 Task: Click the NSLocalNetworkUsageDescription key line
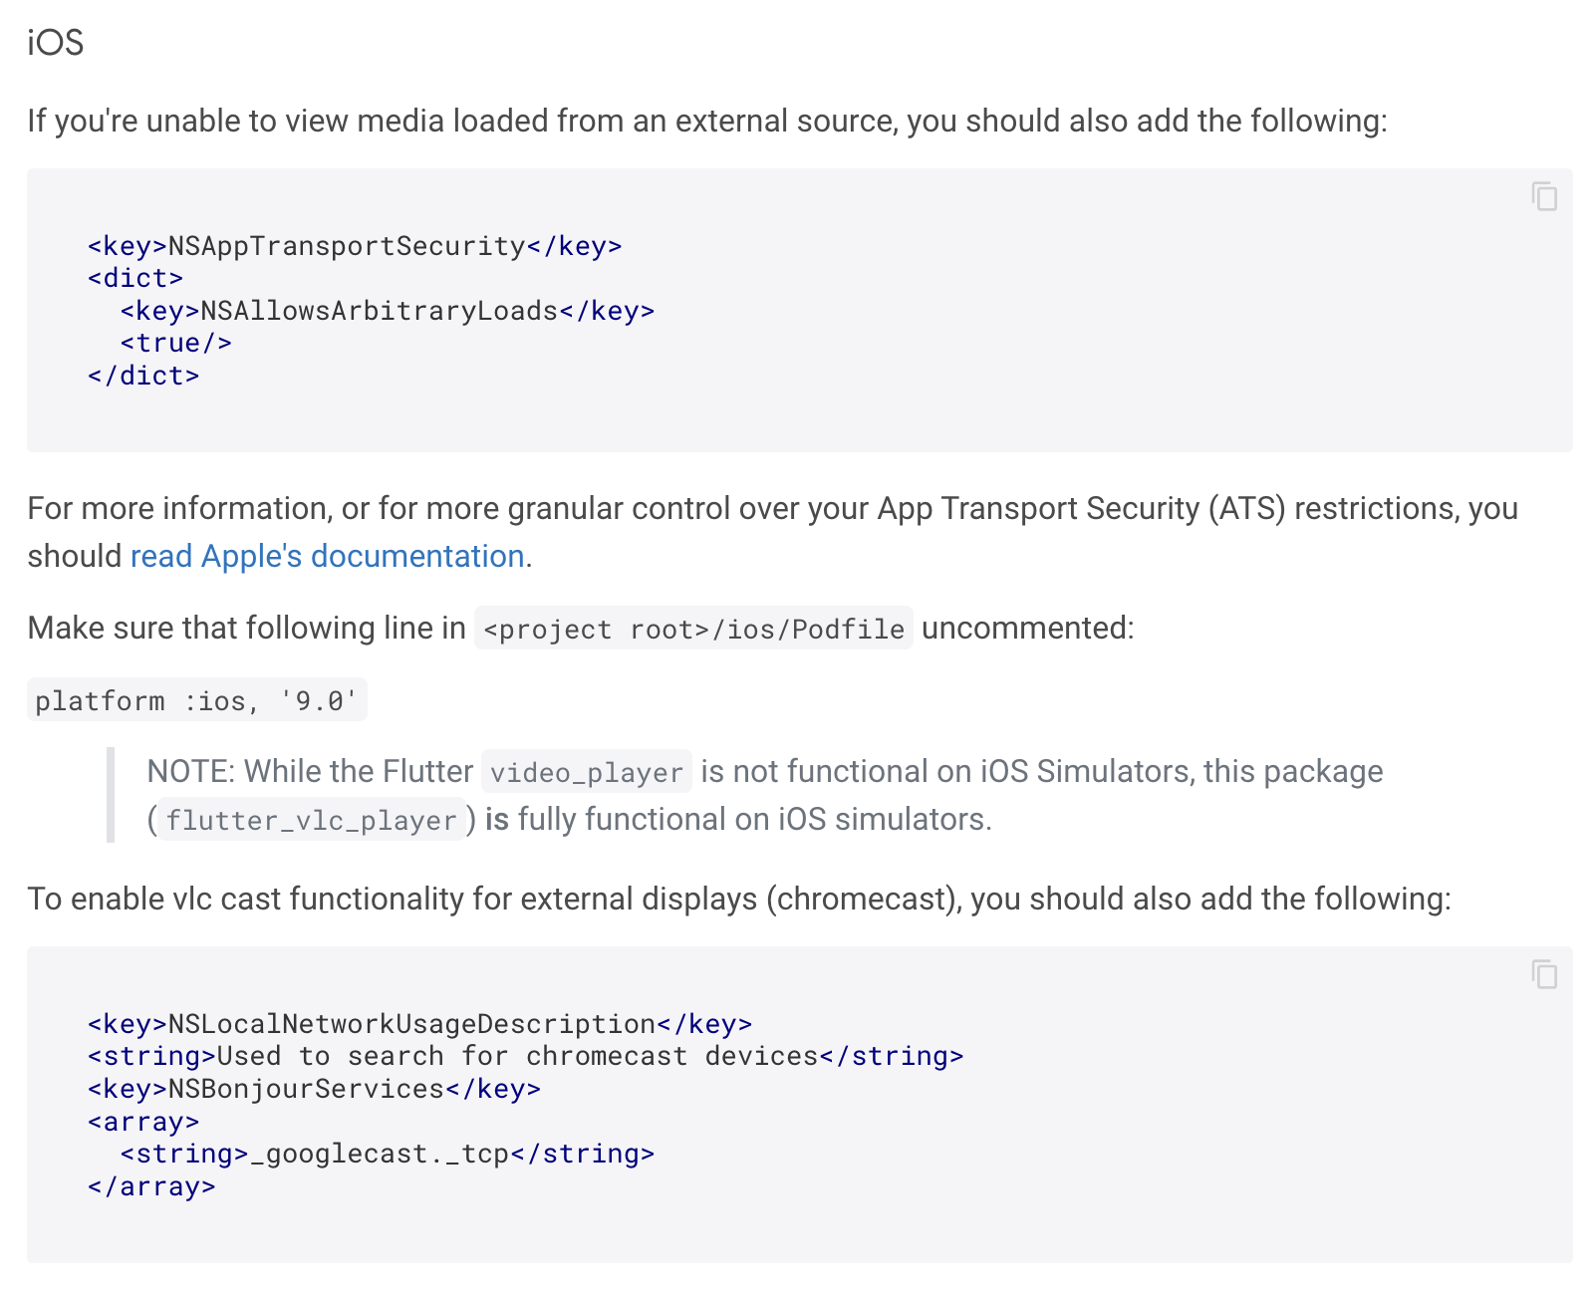419,1024
